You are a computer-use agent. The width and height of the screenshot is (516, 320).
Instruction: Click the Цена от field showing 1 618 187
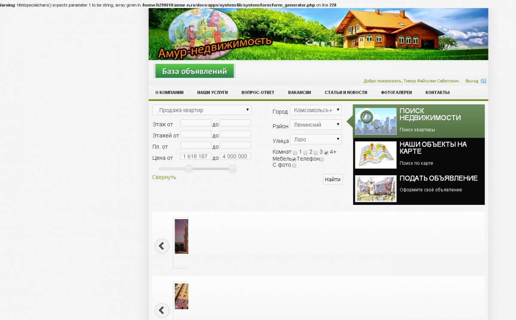pyautogui.click(x=196, y=156)
